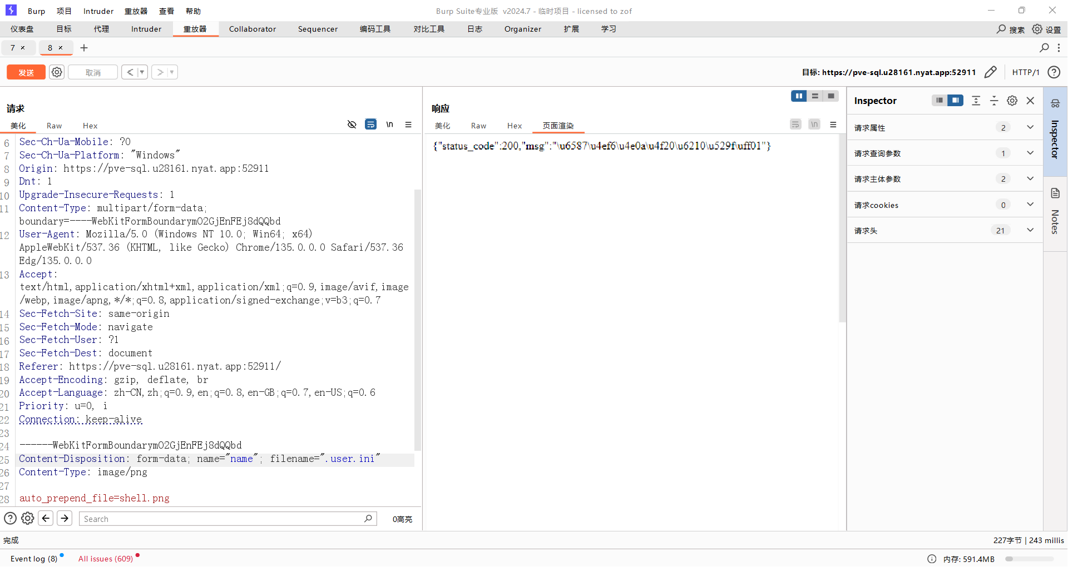Select stacked horizontal layout icon
1068x567 pixels.
(815, 96)
